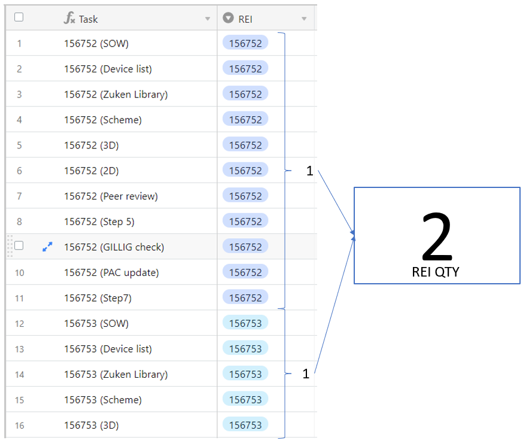Click row number 6
This screenshot has height=440, width=523.
click(x=19, y=171)
